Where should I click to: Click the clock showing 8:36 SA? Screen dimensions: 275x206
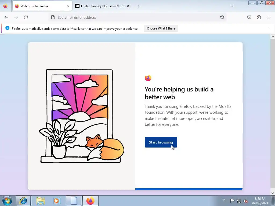pyautogui.click(x=260, y=201)
